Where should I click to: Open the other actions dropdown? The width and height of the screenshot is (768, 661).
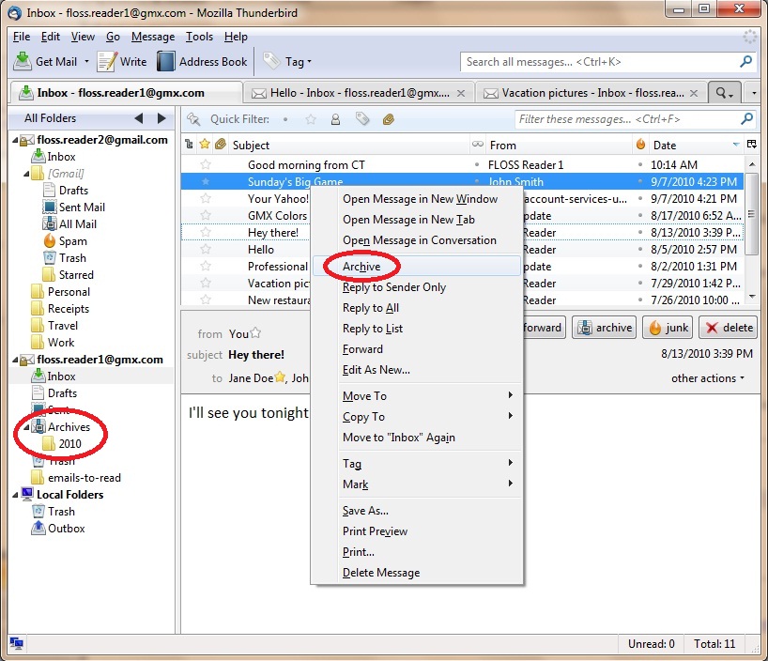point(709,378)
